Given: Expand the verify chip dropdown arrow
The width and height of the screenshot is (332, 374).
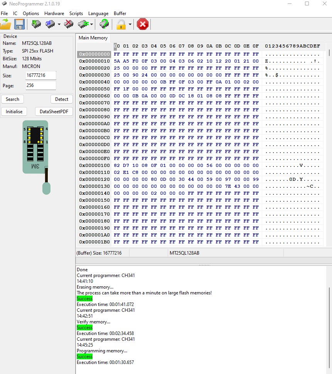Looking at the screenshot, I should pyautogui.click(x=91, y=24).
